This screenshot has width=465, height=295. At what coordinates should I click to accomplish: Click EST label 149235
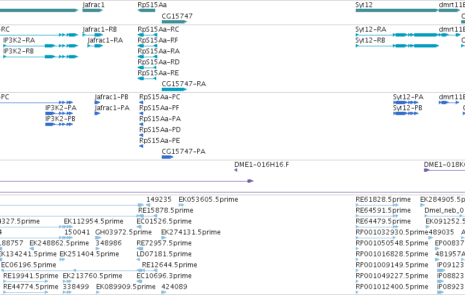pos(159,200)
